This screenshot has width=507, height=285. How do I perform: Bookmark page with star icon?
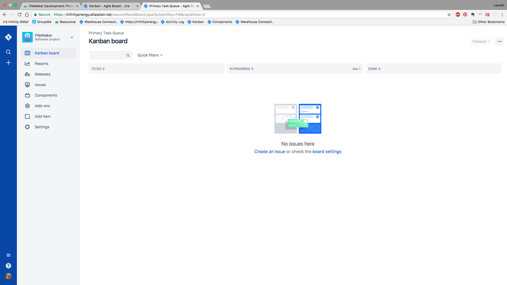pos(449,15)
